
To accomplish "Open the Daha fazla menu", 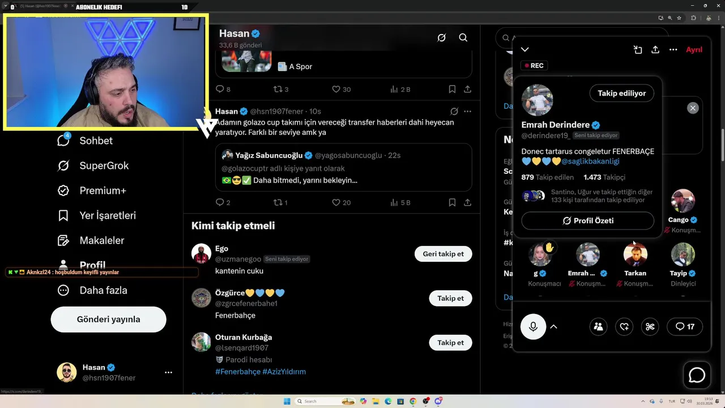I will coord(92,290).
